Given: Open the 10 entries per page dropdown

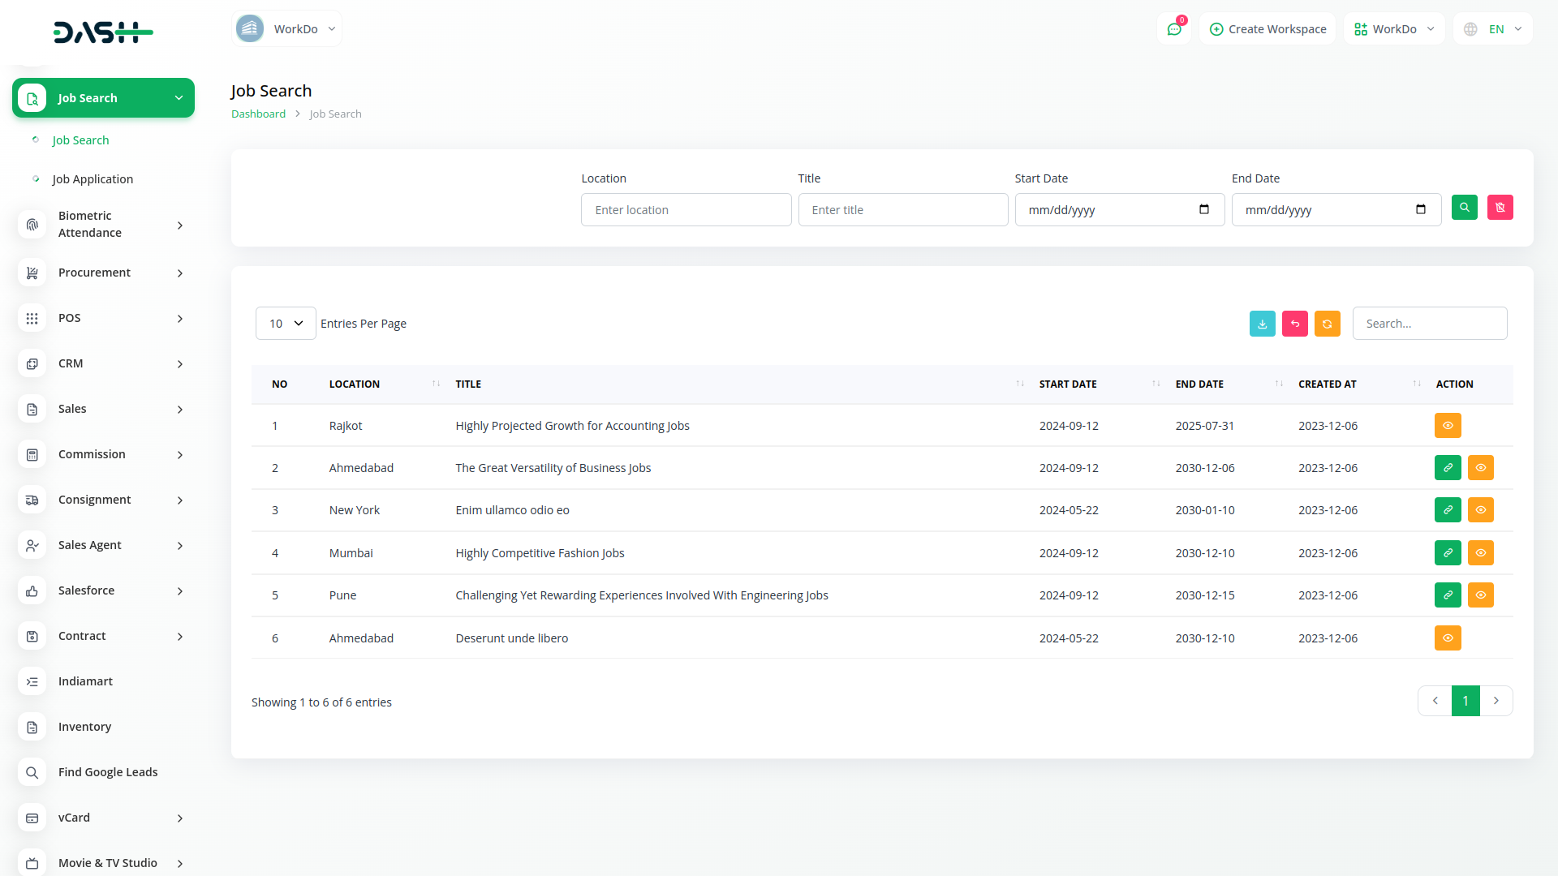Looking at the screenshot, I should [x=286, y=324].
